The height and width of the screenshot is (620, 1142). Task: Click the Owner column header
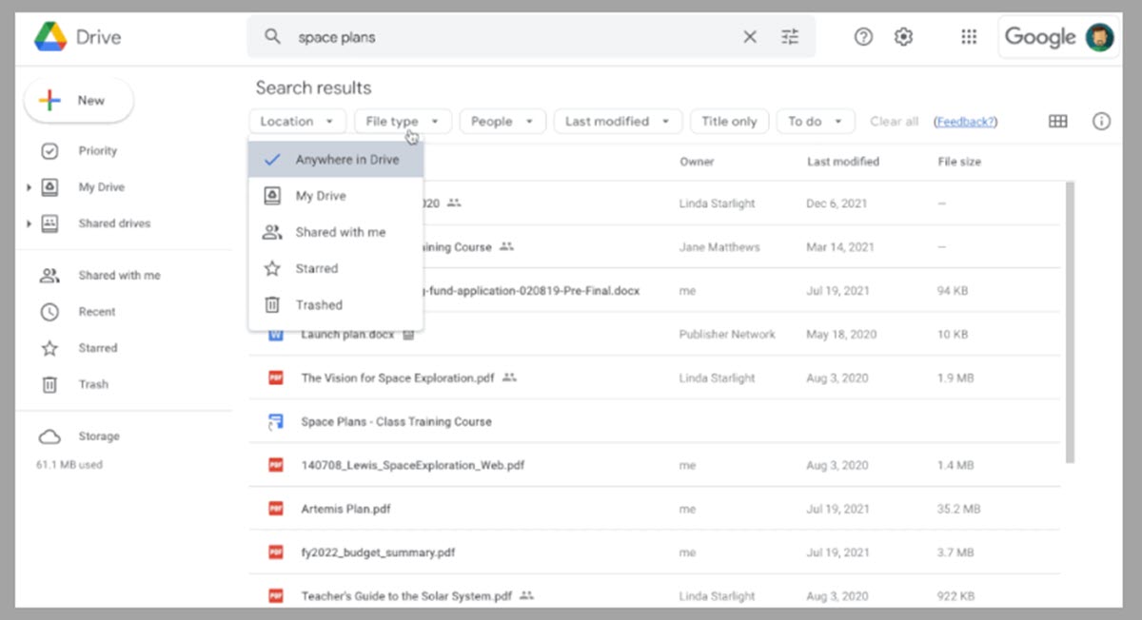697,162
